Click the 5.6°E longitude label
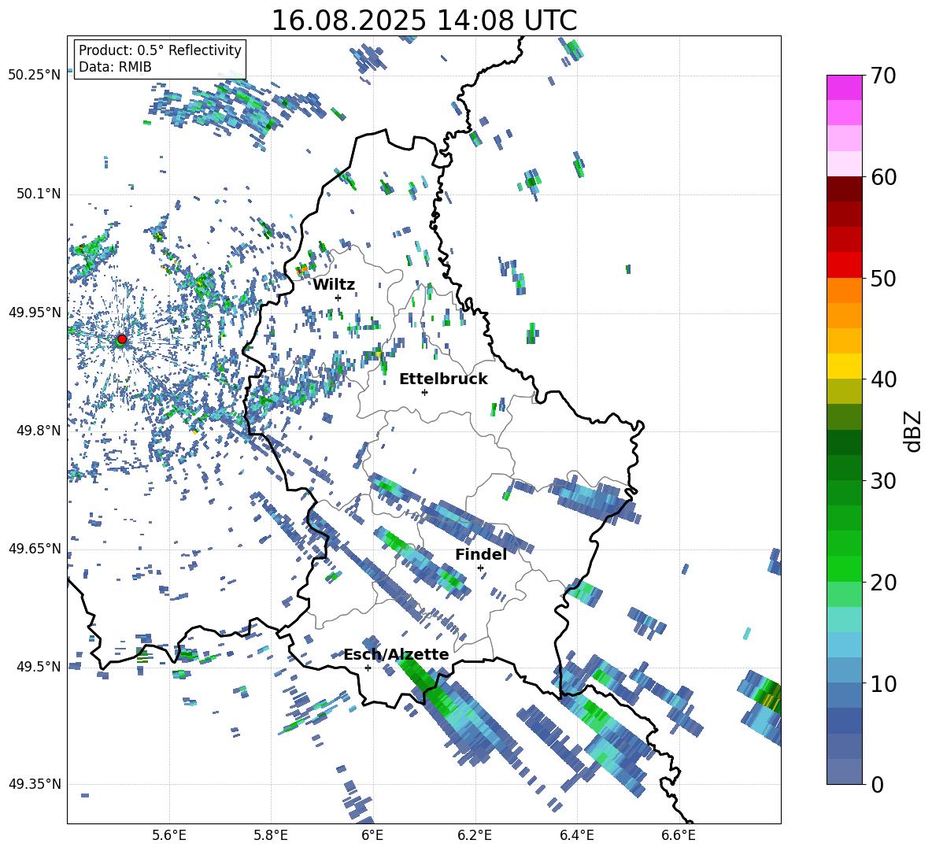The image size is (932, 851). [x=169, y=835]
